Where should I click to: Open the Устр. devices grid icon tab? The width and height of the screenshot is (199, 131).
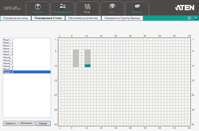(87, 9)
